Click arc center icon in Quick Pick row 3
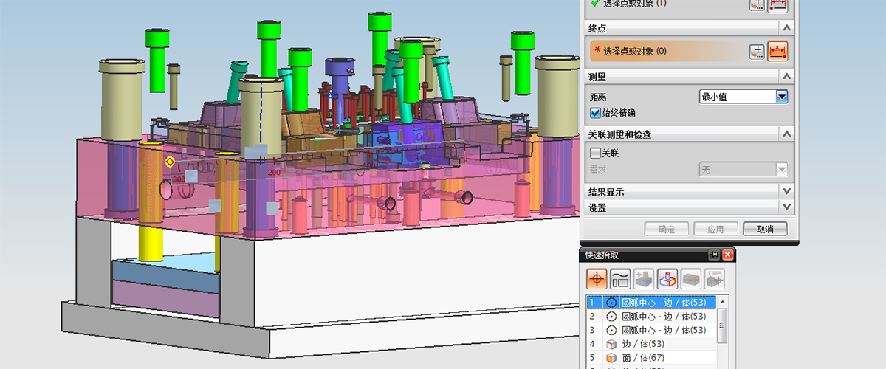 click(611, 330)
